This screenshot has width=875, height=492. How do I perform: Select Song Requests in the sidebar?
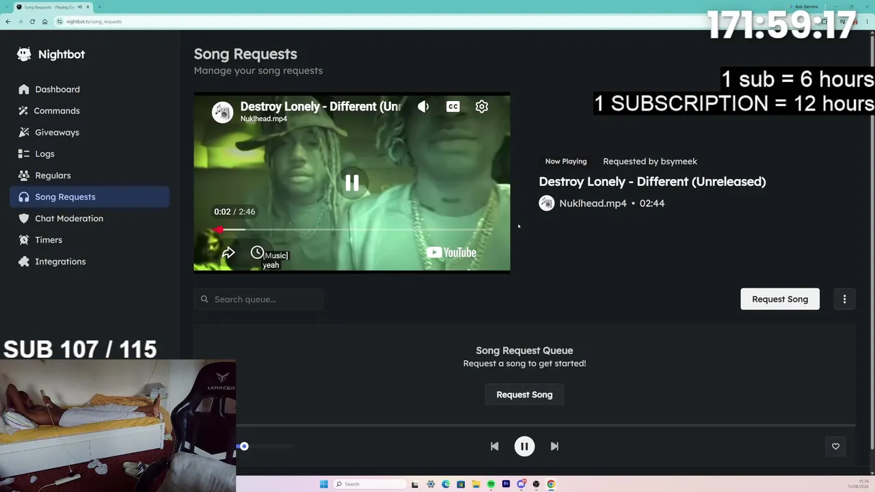coord(90,197)
